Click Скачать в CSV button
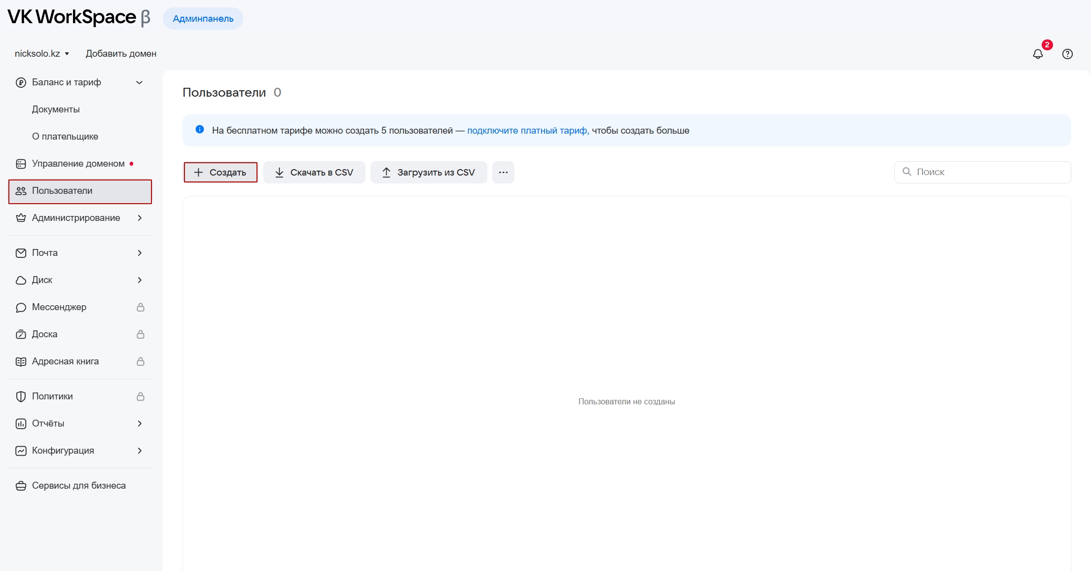1091x571 pixels. [x=314, y=173]
